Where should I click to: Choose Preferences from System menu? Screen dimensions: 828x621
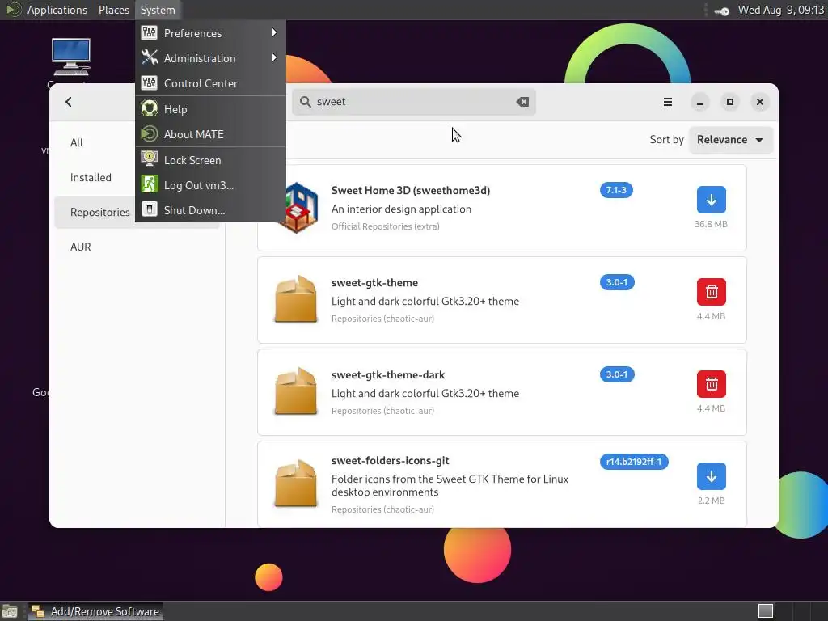(x=211, y=33)
